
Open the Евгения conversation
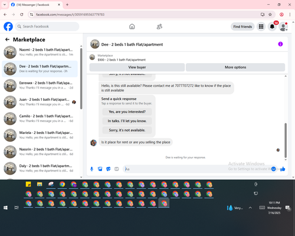40,86
